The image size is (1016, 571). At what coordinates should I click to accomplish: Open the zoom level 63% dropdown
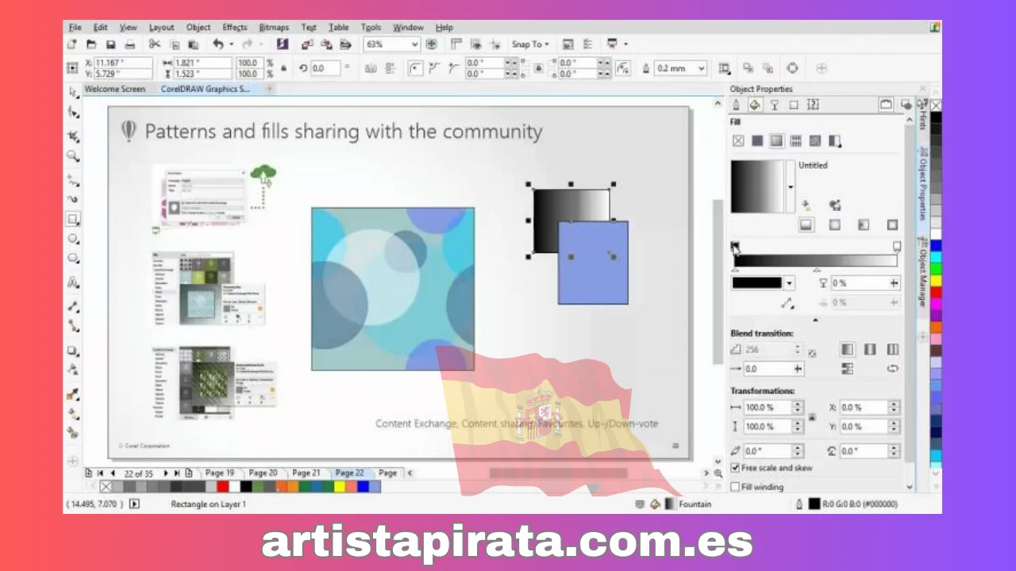(414, 44)
